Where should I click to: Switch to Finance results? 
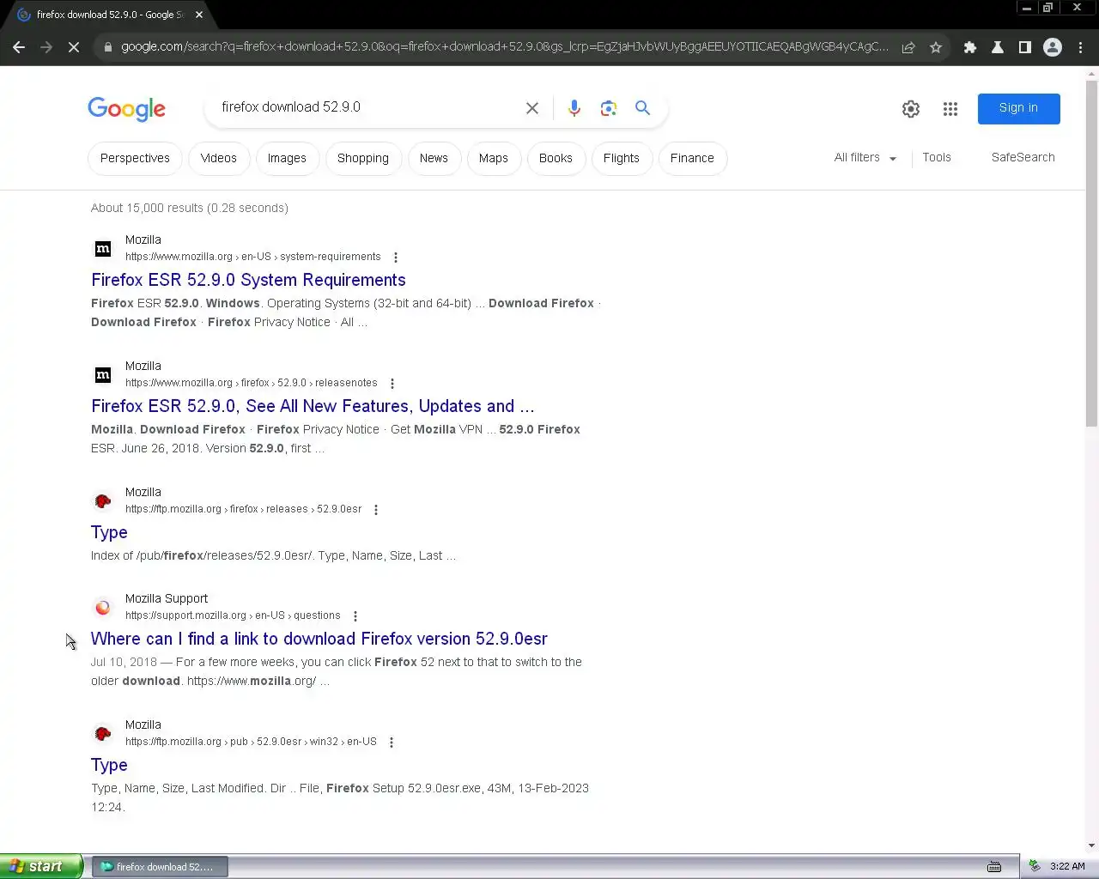692,159
